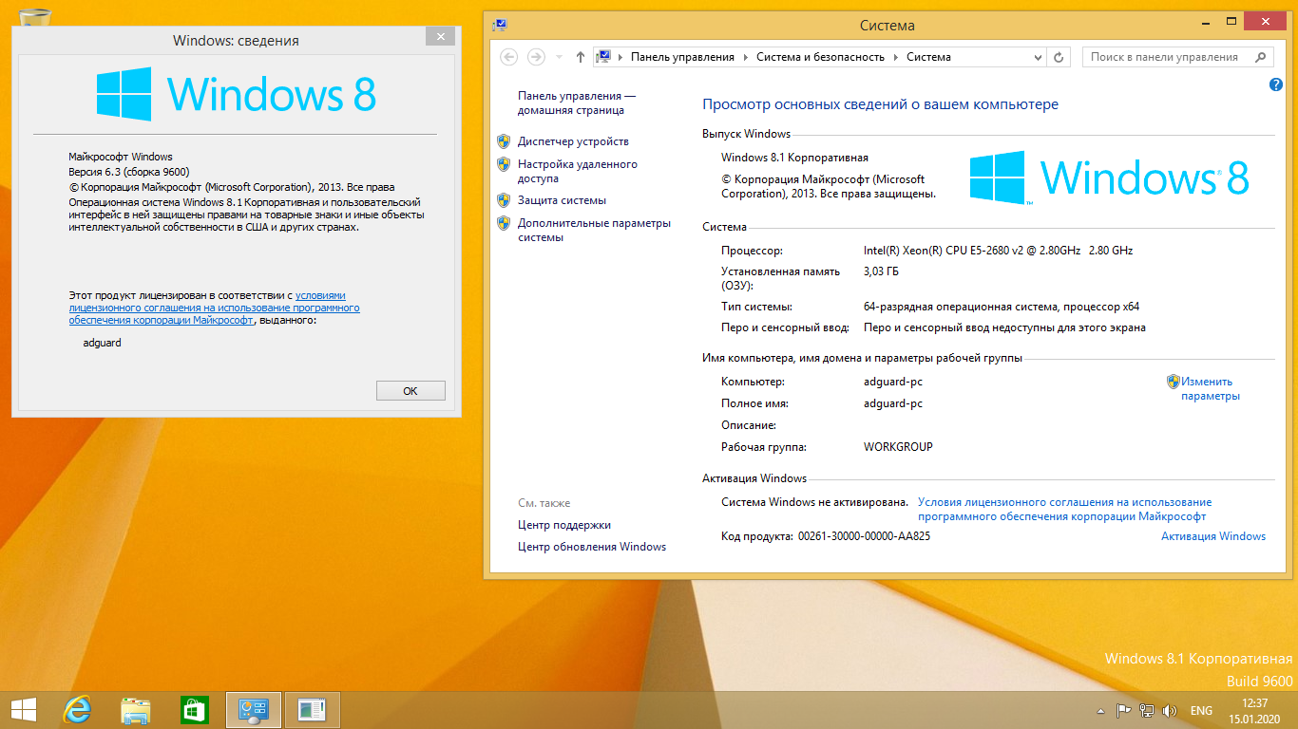
Task: Open 'Дополнительные параметры системы' link
Action: pyautogui.click(x=594, y=230)
